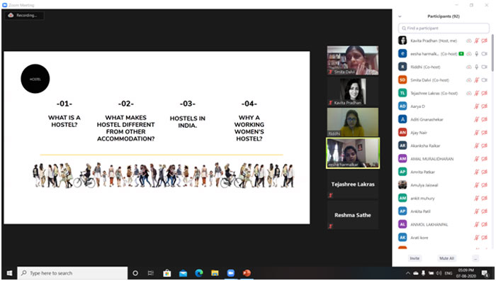Open the more options ellipsis button
Viewport: 496px width, 281px height.
[x=475, y=258]
